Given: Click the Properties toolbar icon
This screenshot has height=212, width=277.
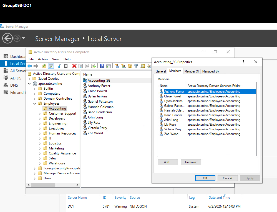Looking at the screenshot, I should click(x=80, y=66).
